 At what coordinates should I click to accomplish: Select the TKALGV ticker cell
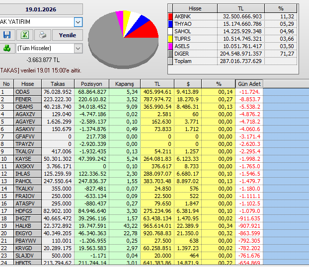[x=28, y=152]
